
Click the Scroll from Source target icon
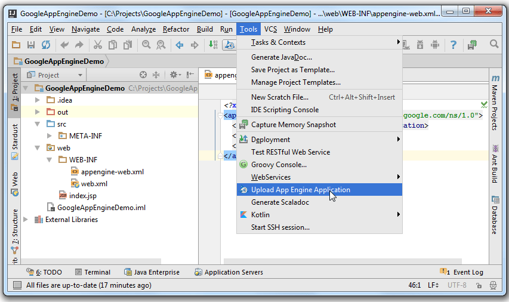143,75
